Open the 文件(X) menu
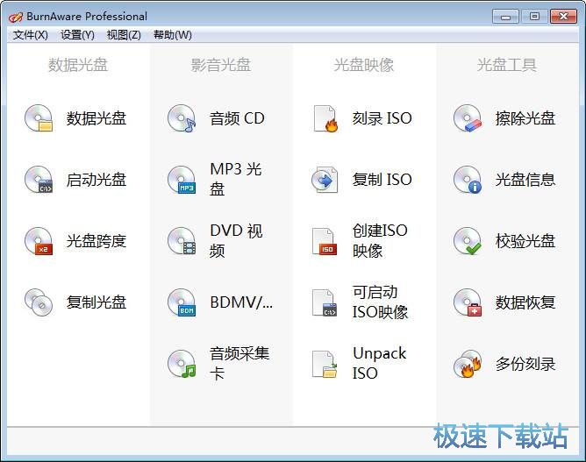The height and width of the screenshot is (462, 586). (x=31, y=35)
